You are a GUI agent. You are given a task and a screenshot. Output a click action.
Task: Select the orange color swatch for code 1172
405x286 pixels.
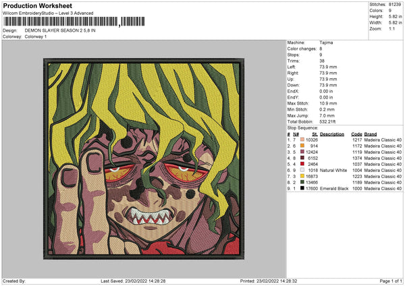point(302,146)
